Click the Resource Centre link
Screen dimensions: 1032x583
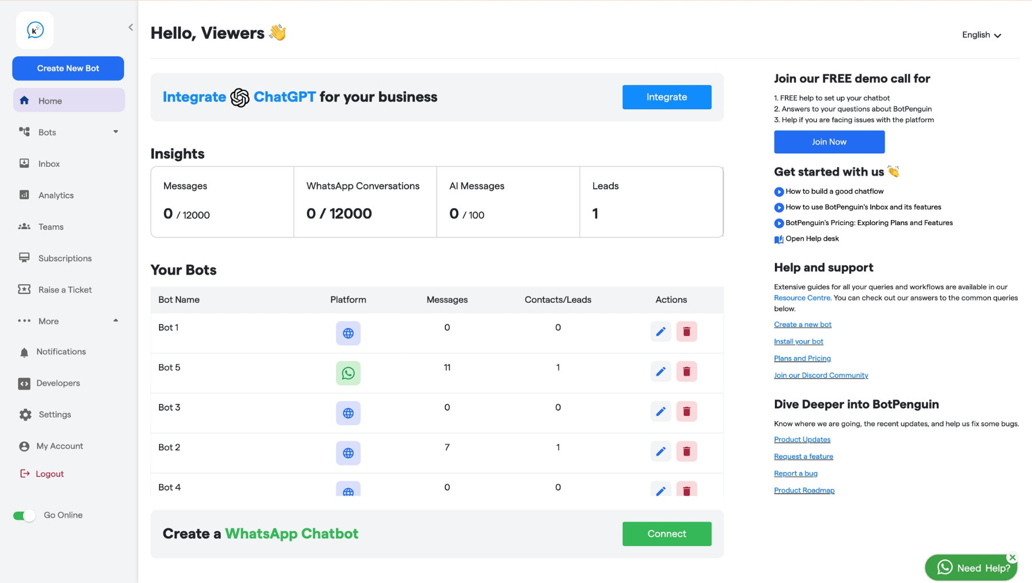[x=802, y=298]
